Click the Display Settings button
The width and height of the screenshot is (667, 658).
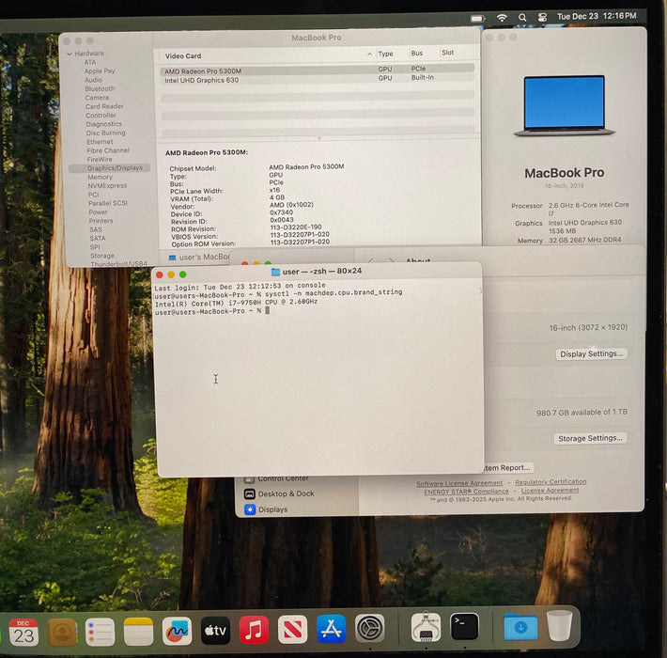pos(591,354)
